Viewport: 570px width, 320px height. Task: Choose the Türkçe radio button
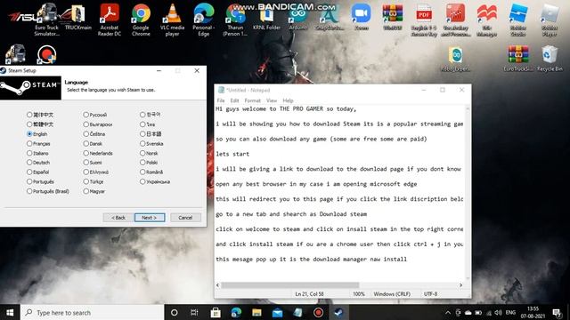[85, 181]
